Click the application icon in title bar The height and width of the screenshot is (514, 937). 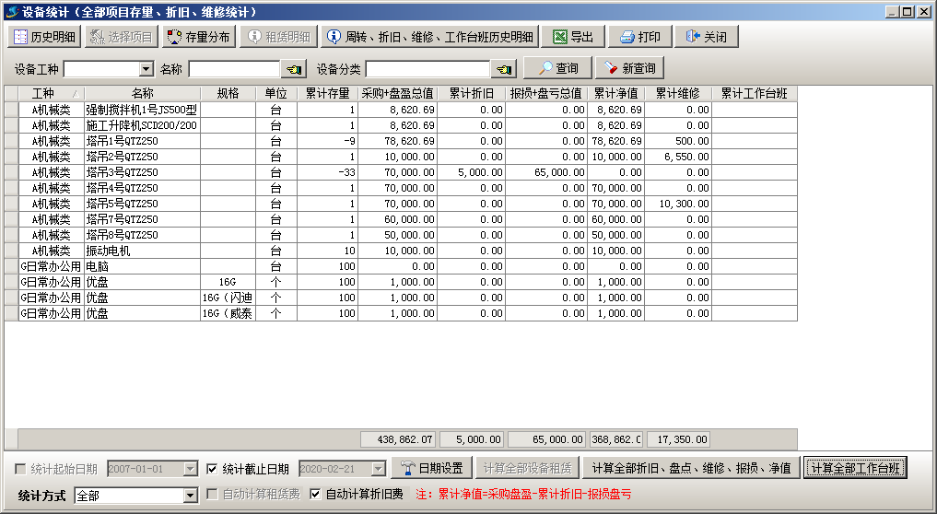12,11
